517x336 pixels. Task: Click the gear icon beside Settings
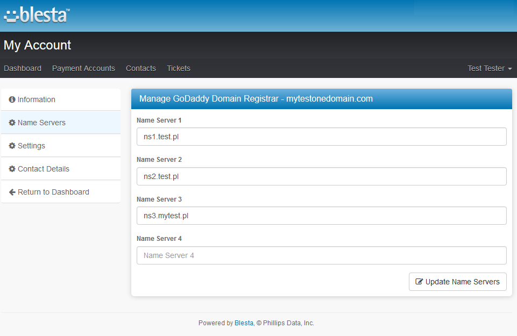(x=12, y=146)
